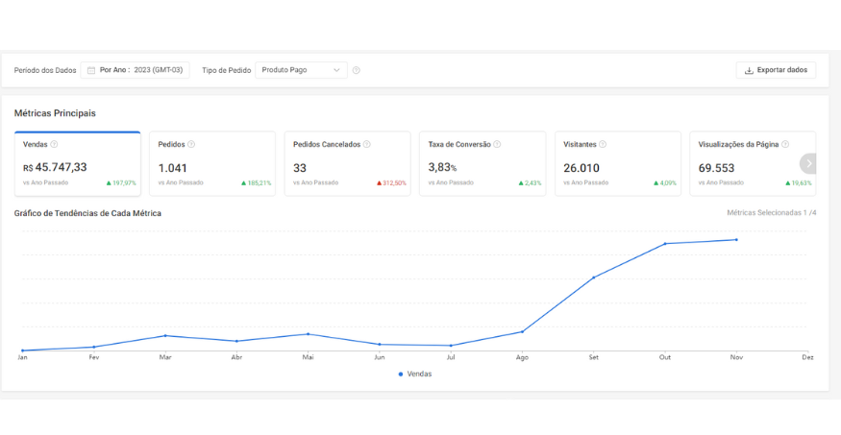Viewport: 841px width, 435px height.
Task: Click the help icon next to Visitantes
Action: click(603, 144)
